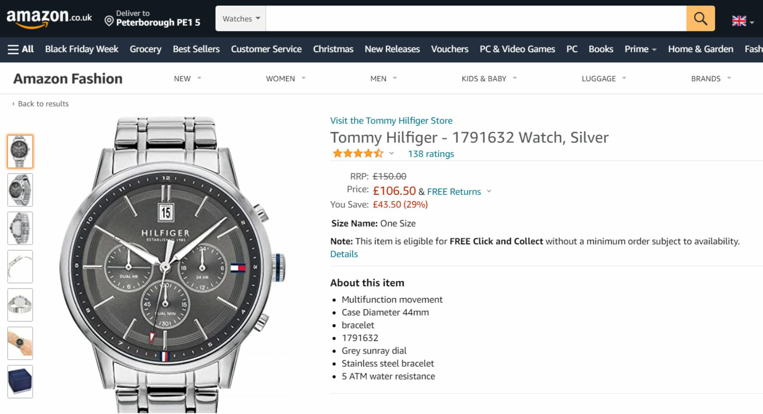Click the orange search magnifier button
The width and height of the screenshot is (763, 414).
point(700,19)
